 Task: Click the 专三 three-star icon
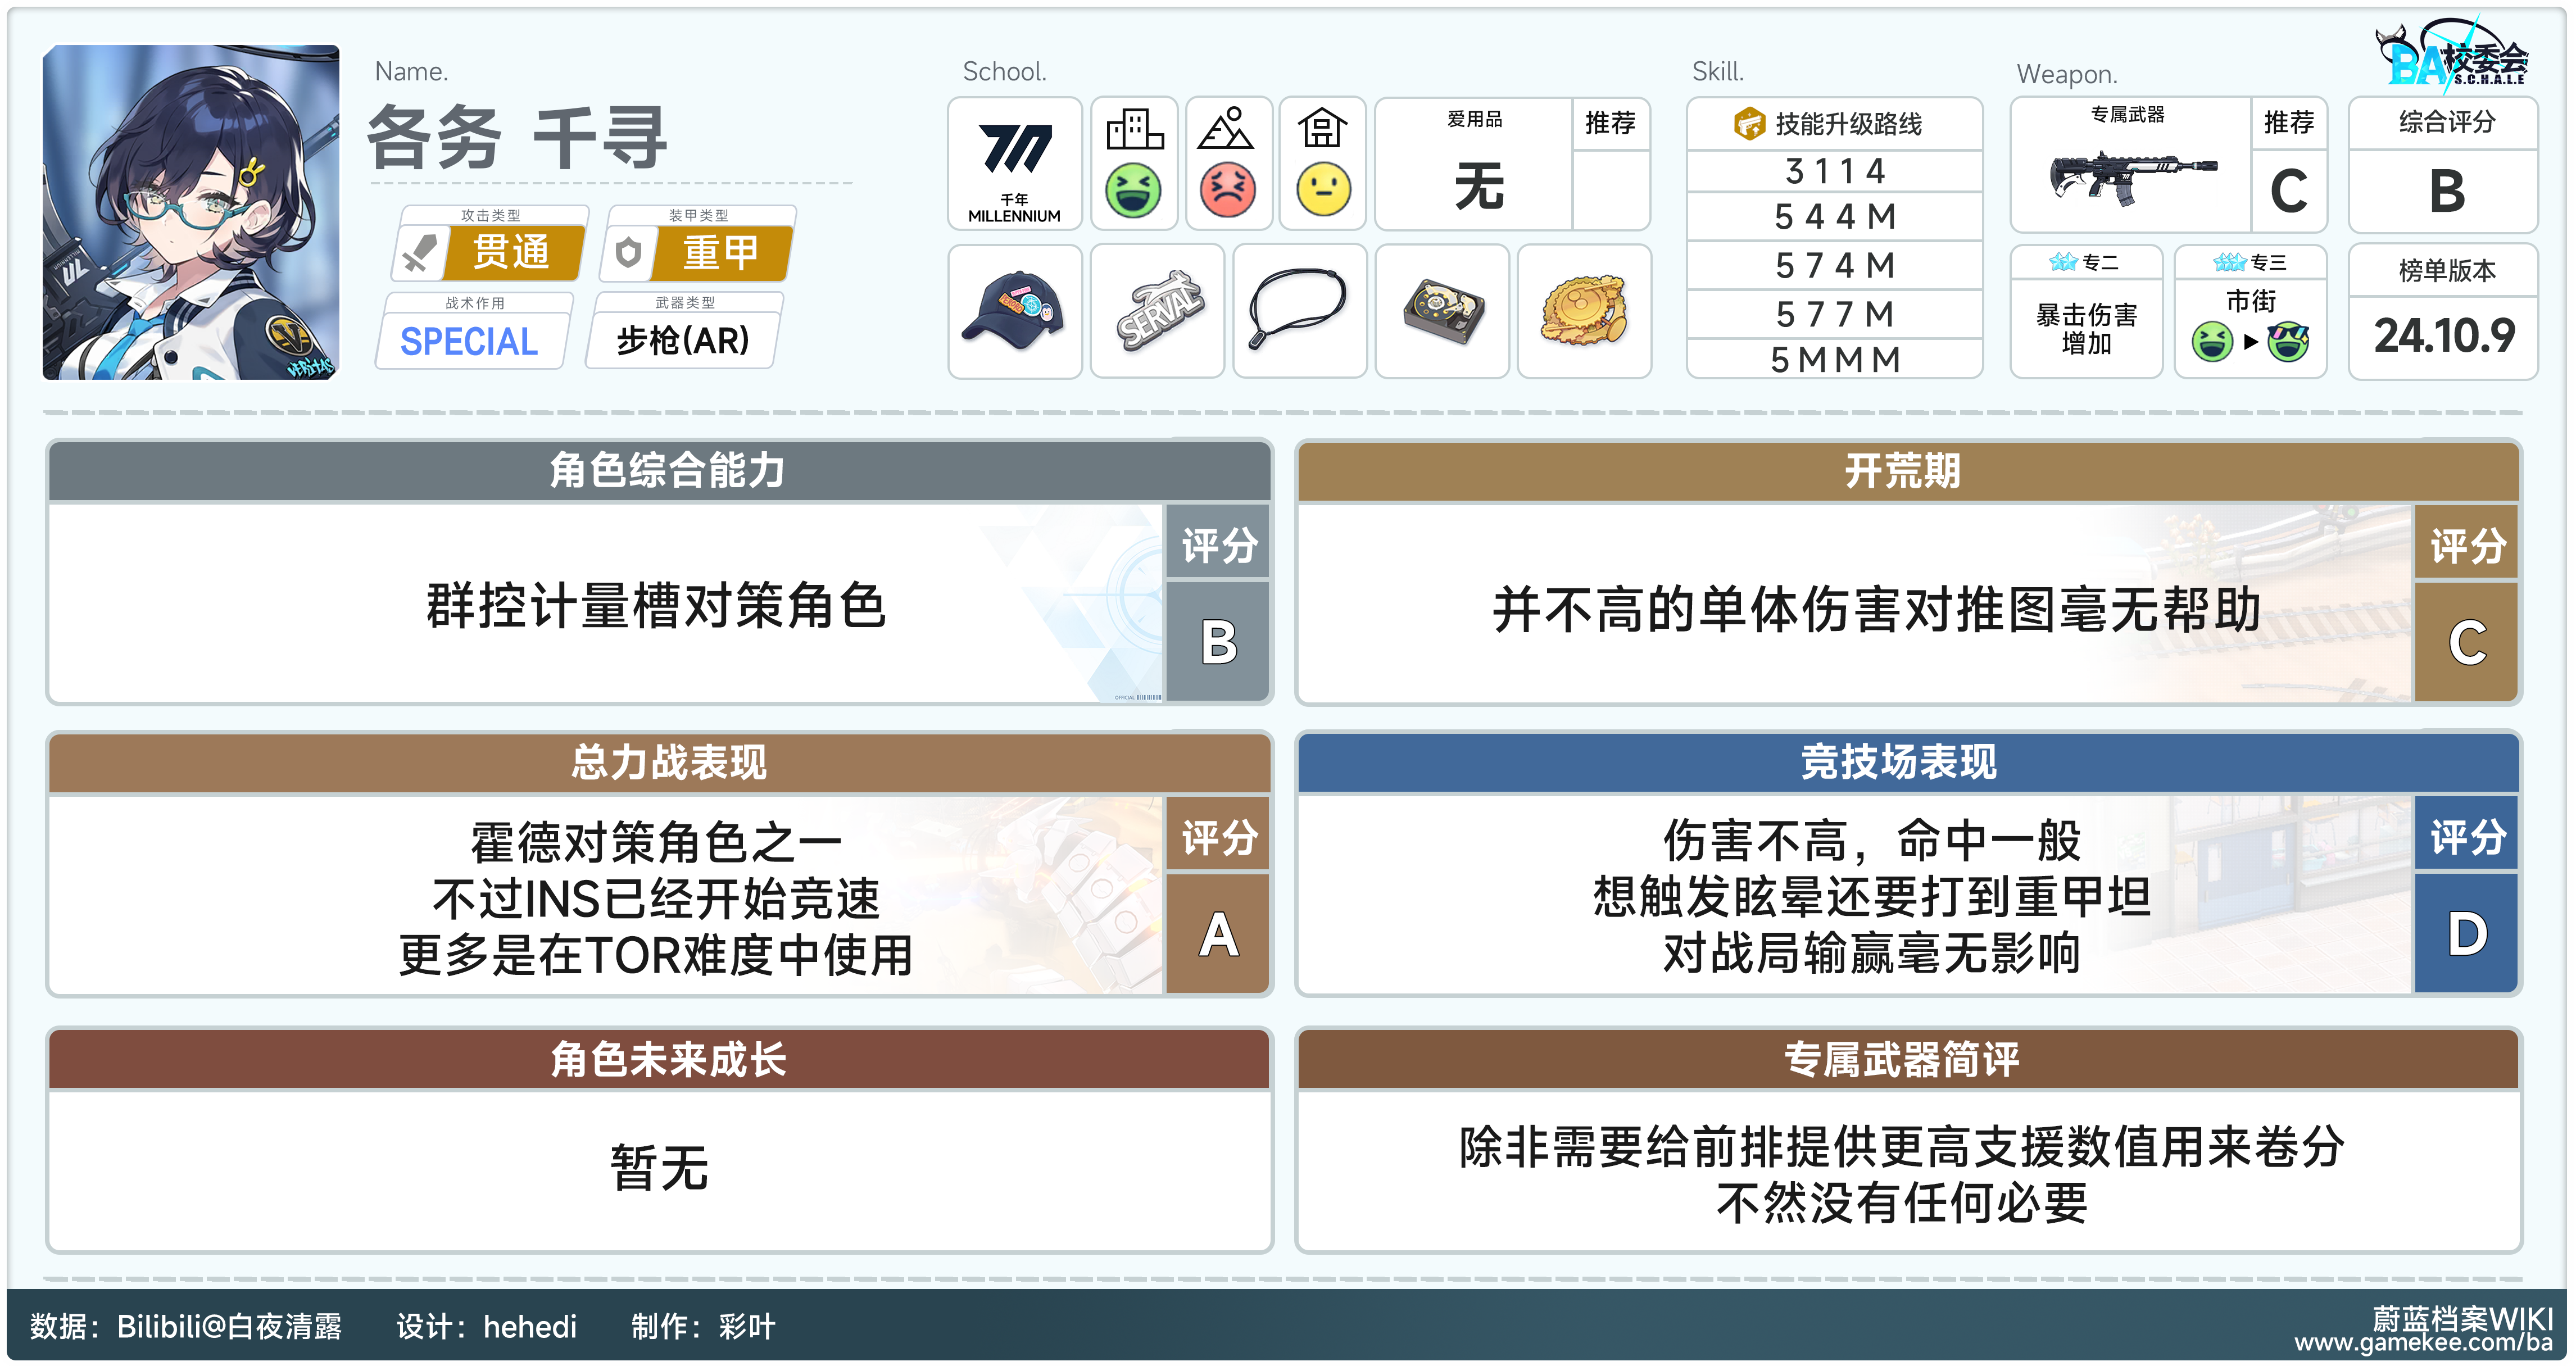pos(2229,262)
